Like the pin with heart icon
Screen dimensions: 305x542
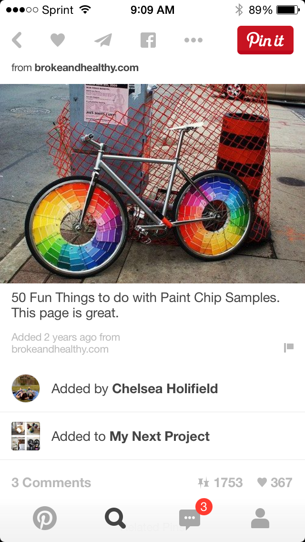coord(58,40)
